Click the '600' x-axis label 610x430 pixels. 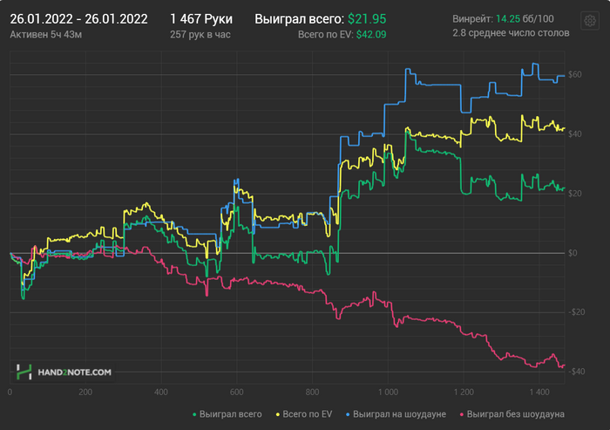click(236, 392)
